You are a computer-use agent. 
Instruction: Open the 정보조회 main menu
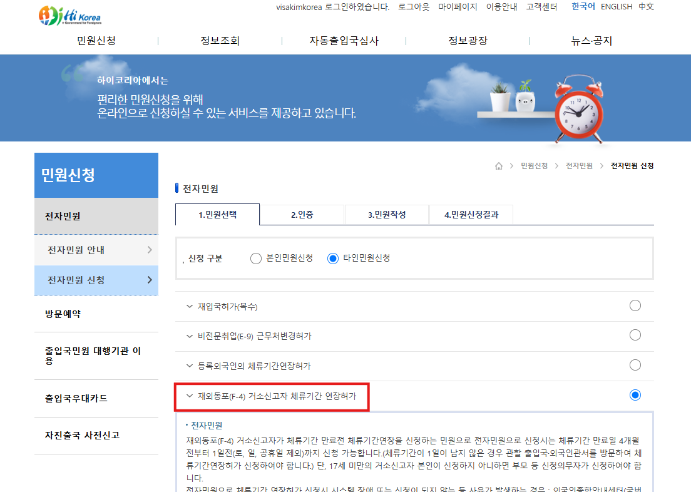pyautogui.click(x=220, y=41)
